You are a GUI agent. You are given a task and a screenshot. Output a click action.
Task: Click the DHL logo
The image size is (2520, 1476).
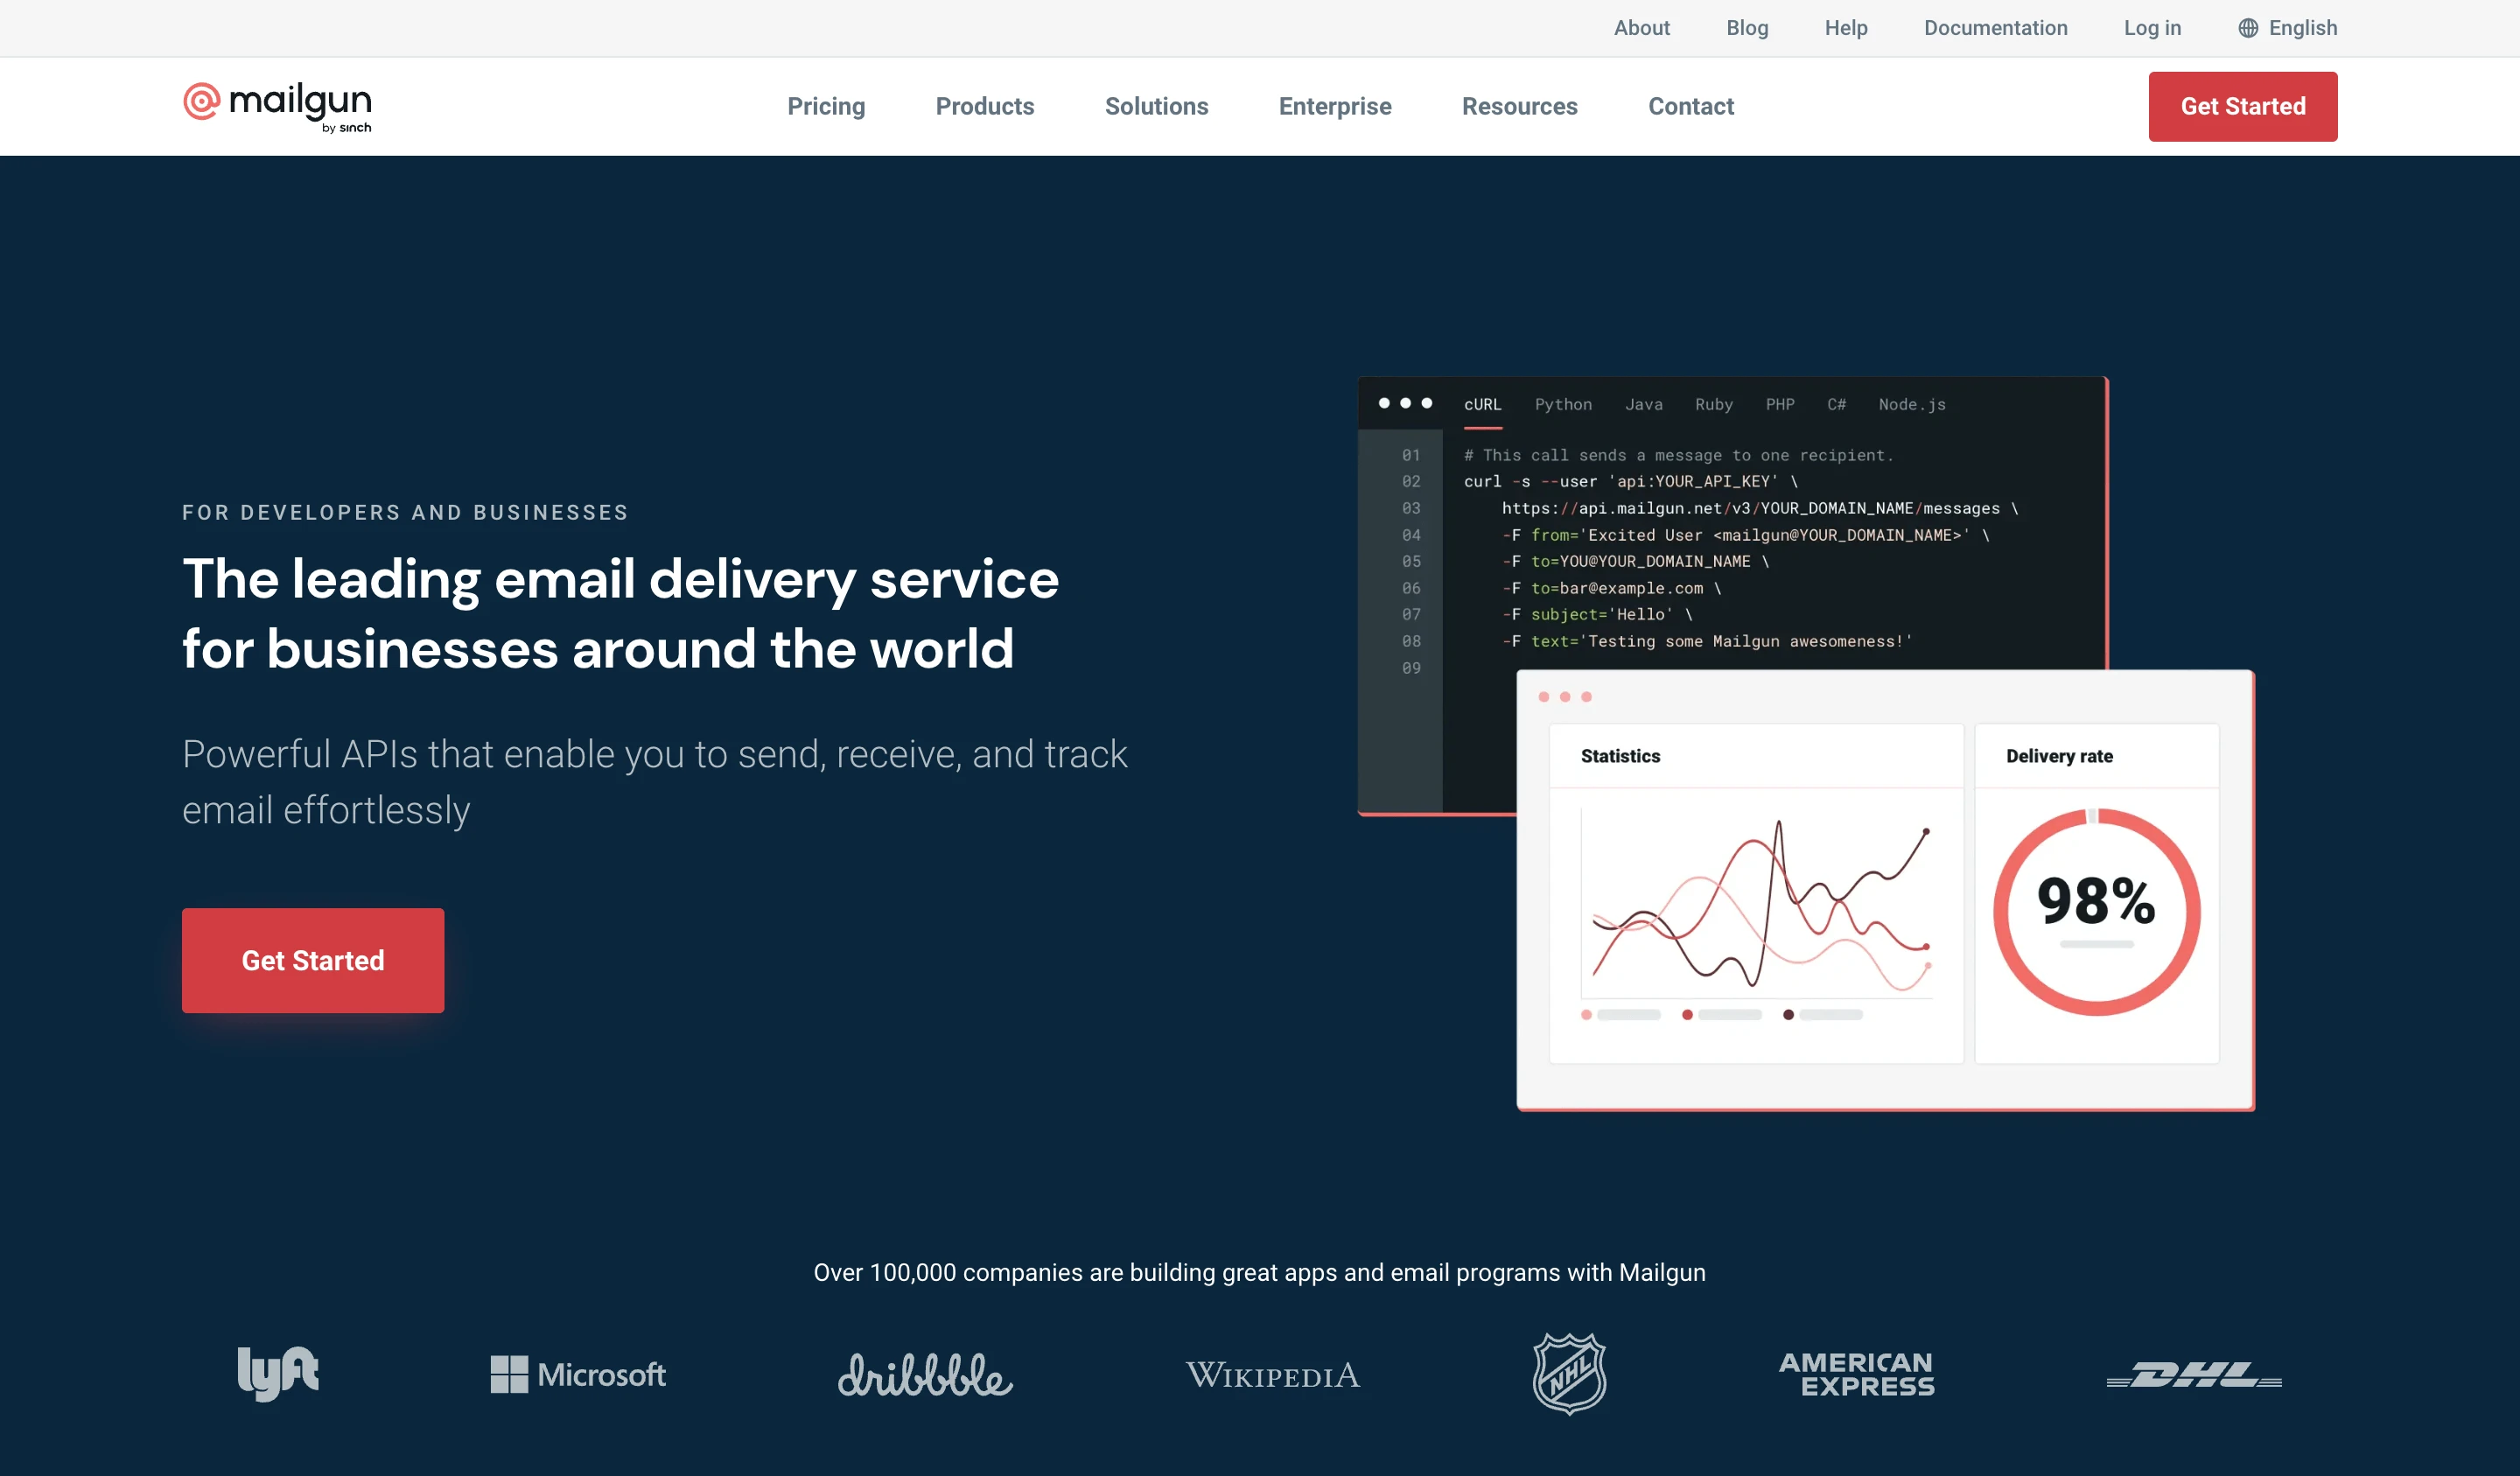point(2194,1374)
